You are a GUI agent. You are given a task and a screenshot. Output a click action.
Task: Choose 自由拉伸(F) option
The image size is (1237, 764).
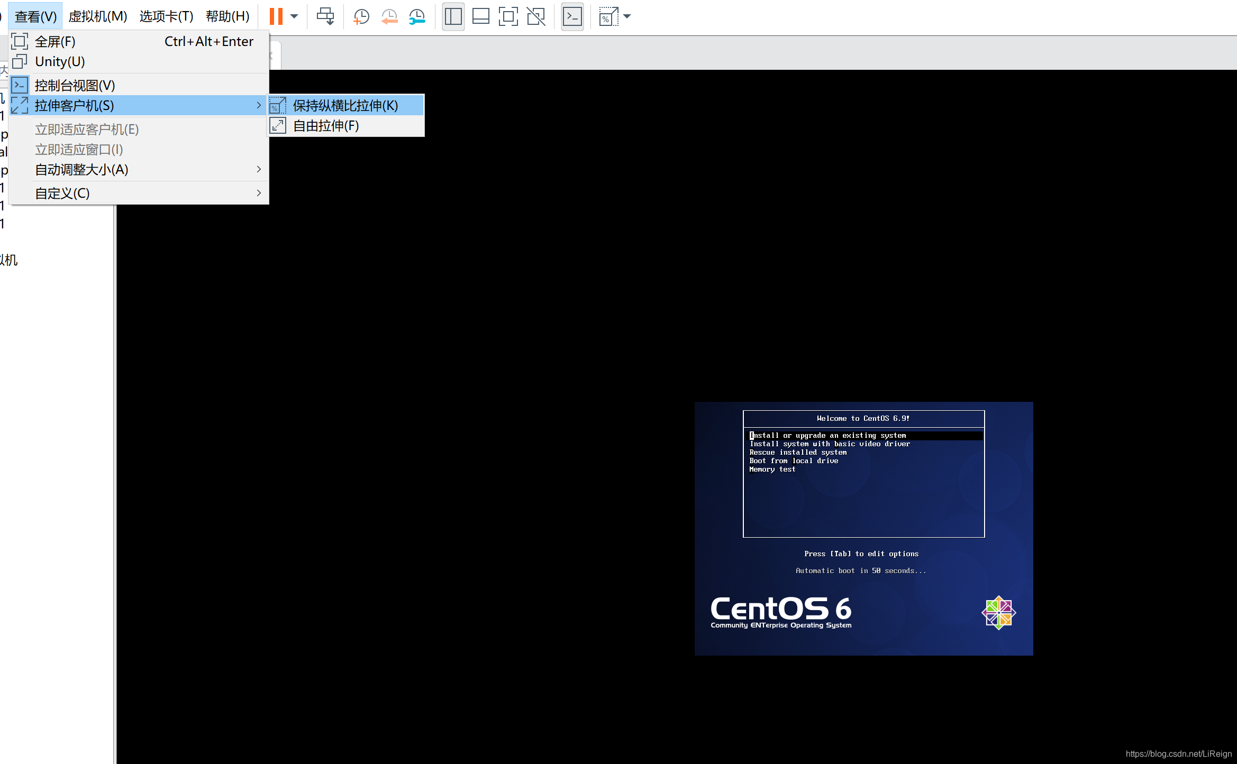(346, 125)
